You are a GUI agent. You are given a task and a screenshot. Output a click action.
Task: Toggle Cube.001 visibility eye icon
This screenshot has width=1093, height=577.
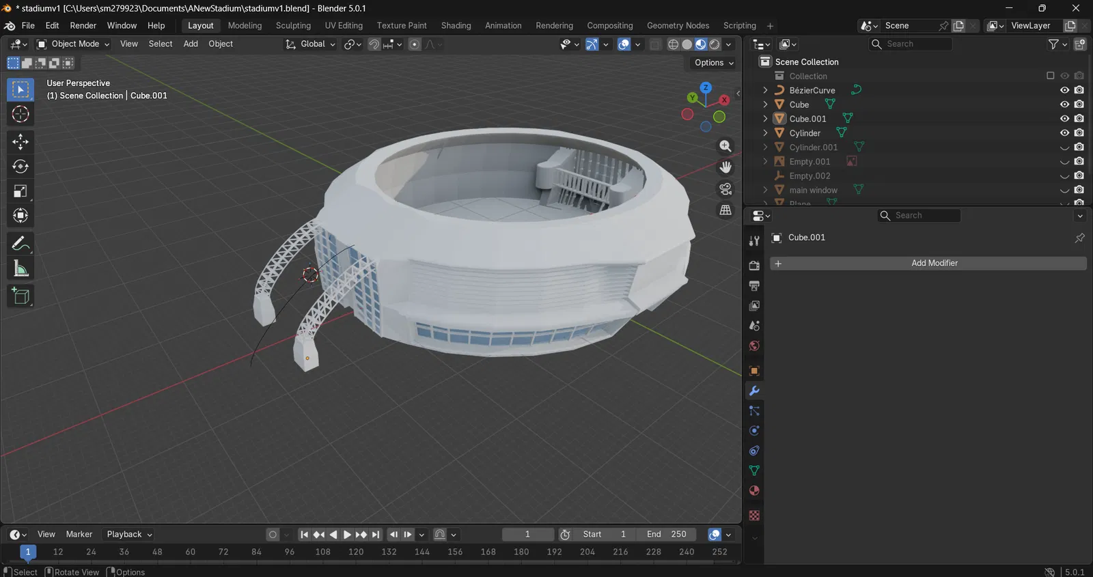1064,119
